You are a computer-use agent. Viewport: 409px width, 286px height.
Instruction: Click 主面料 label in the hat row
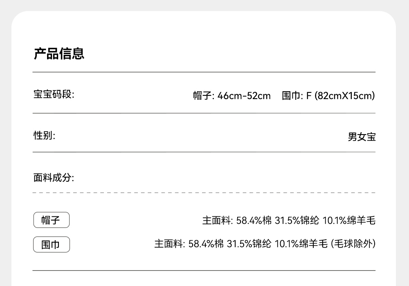(x=217, y=221)
